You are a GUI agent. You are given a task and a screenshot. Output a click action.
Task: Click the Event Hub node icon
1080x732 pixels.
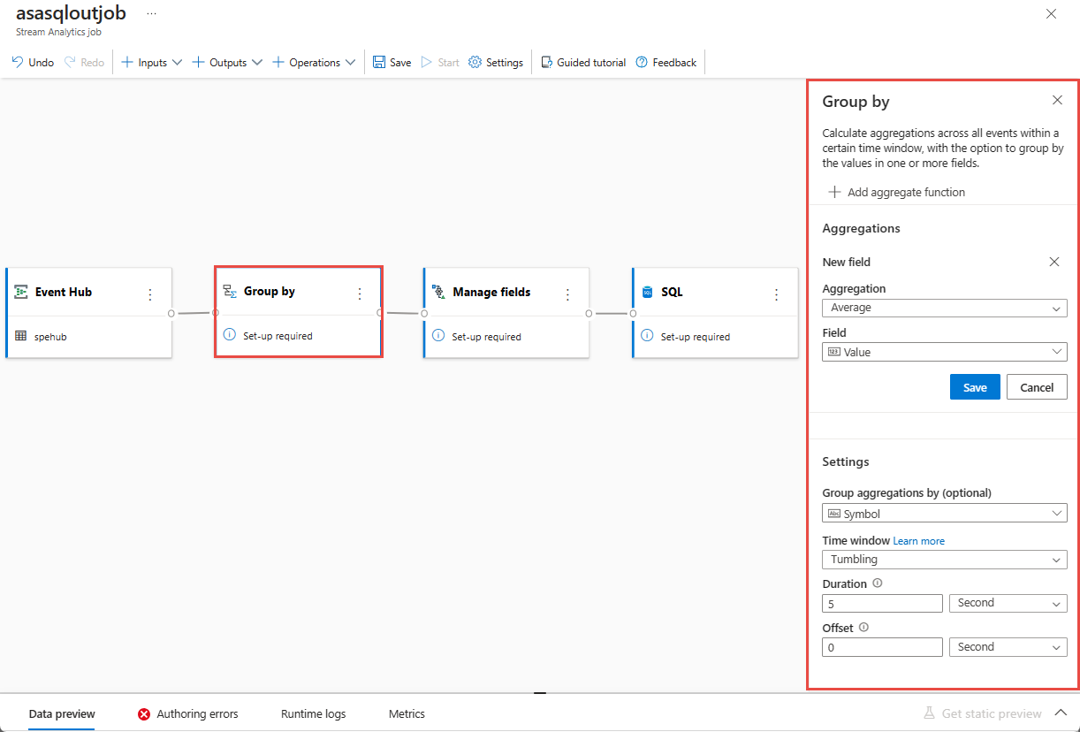tap(21, 291)
